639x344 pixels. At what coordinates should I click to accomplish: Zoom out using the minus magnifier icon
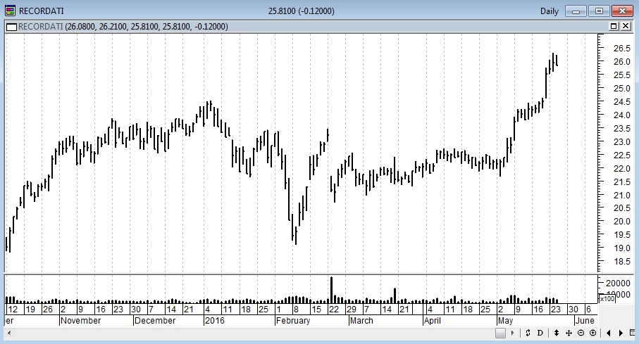pyautogui.click(x=581, y=333)
